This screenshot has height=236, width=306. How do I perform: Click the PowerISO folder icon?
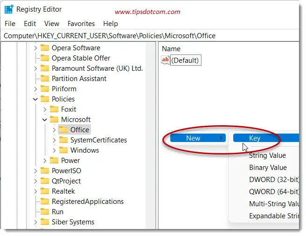[x=45, y=171]
